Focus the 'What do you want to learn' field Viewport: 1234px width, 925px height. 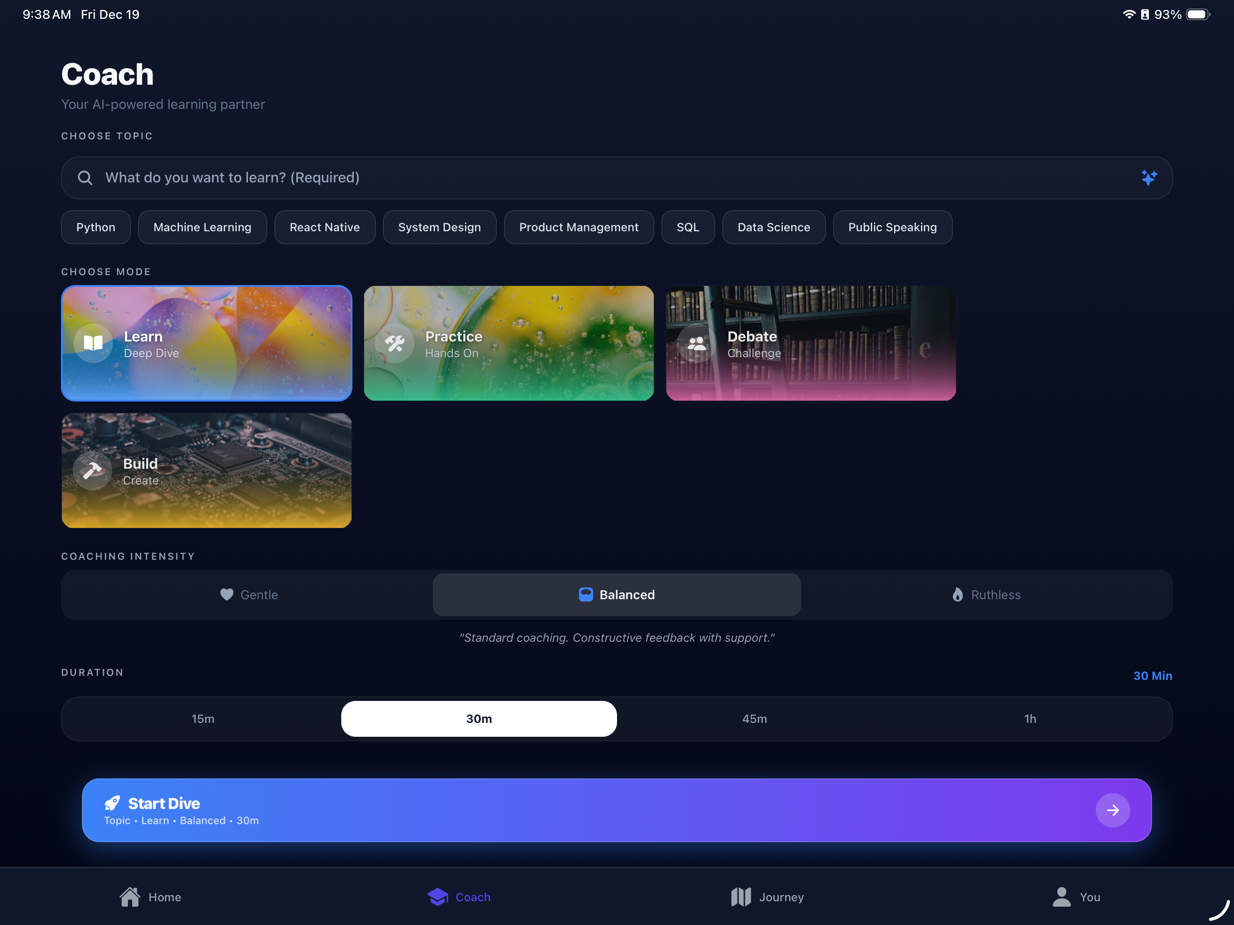(x=617, y=178)
